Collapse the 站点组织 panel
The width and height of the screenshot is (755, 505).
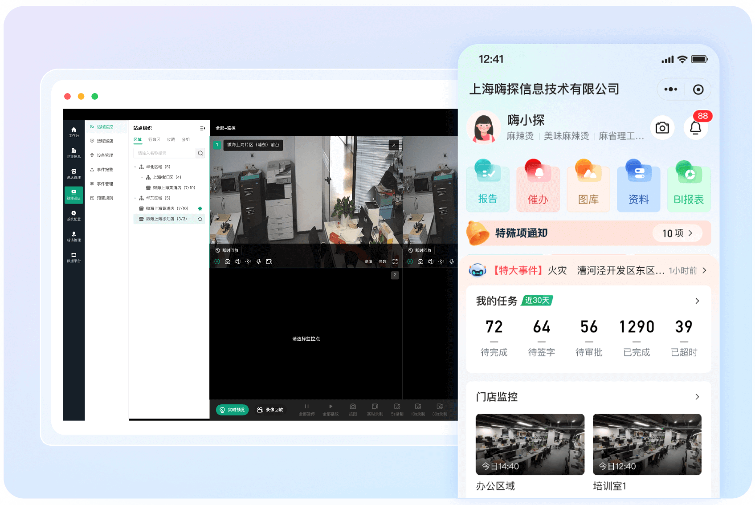pyautogui.click(x=202, y=128)
